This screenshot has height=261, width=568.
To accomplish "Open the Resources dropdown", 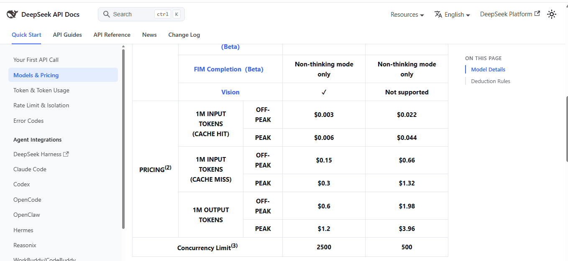I will pos(407,14).
